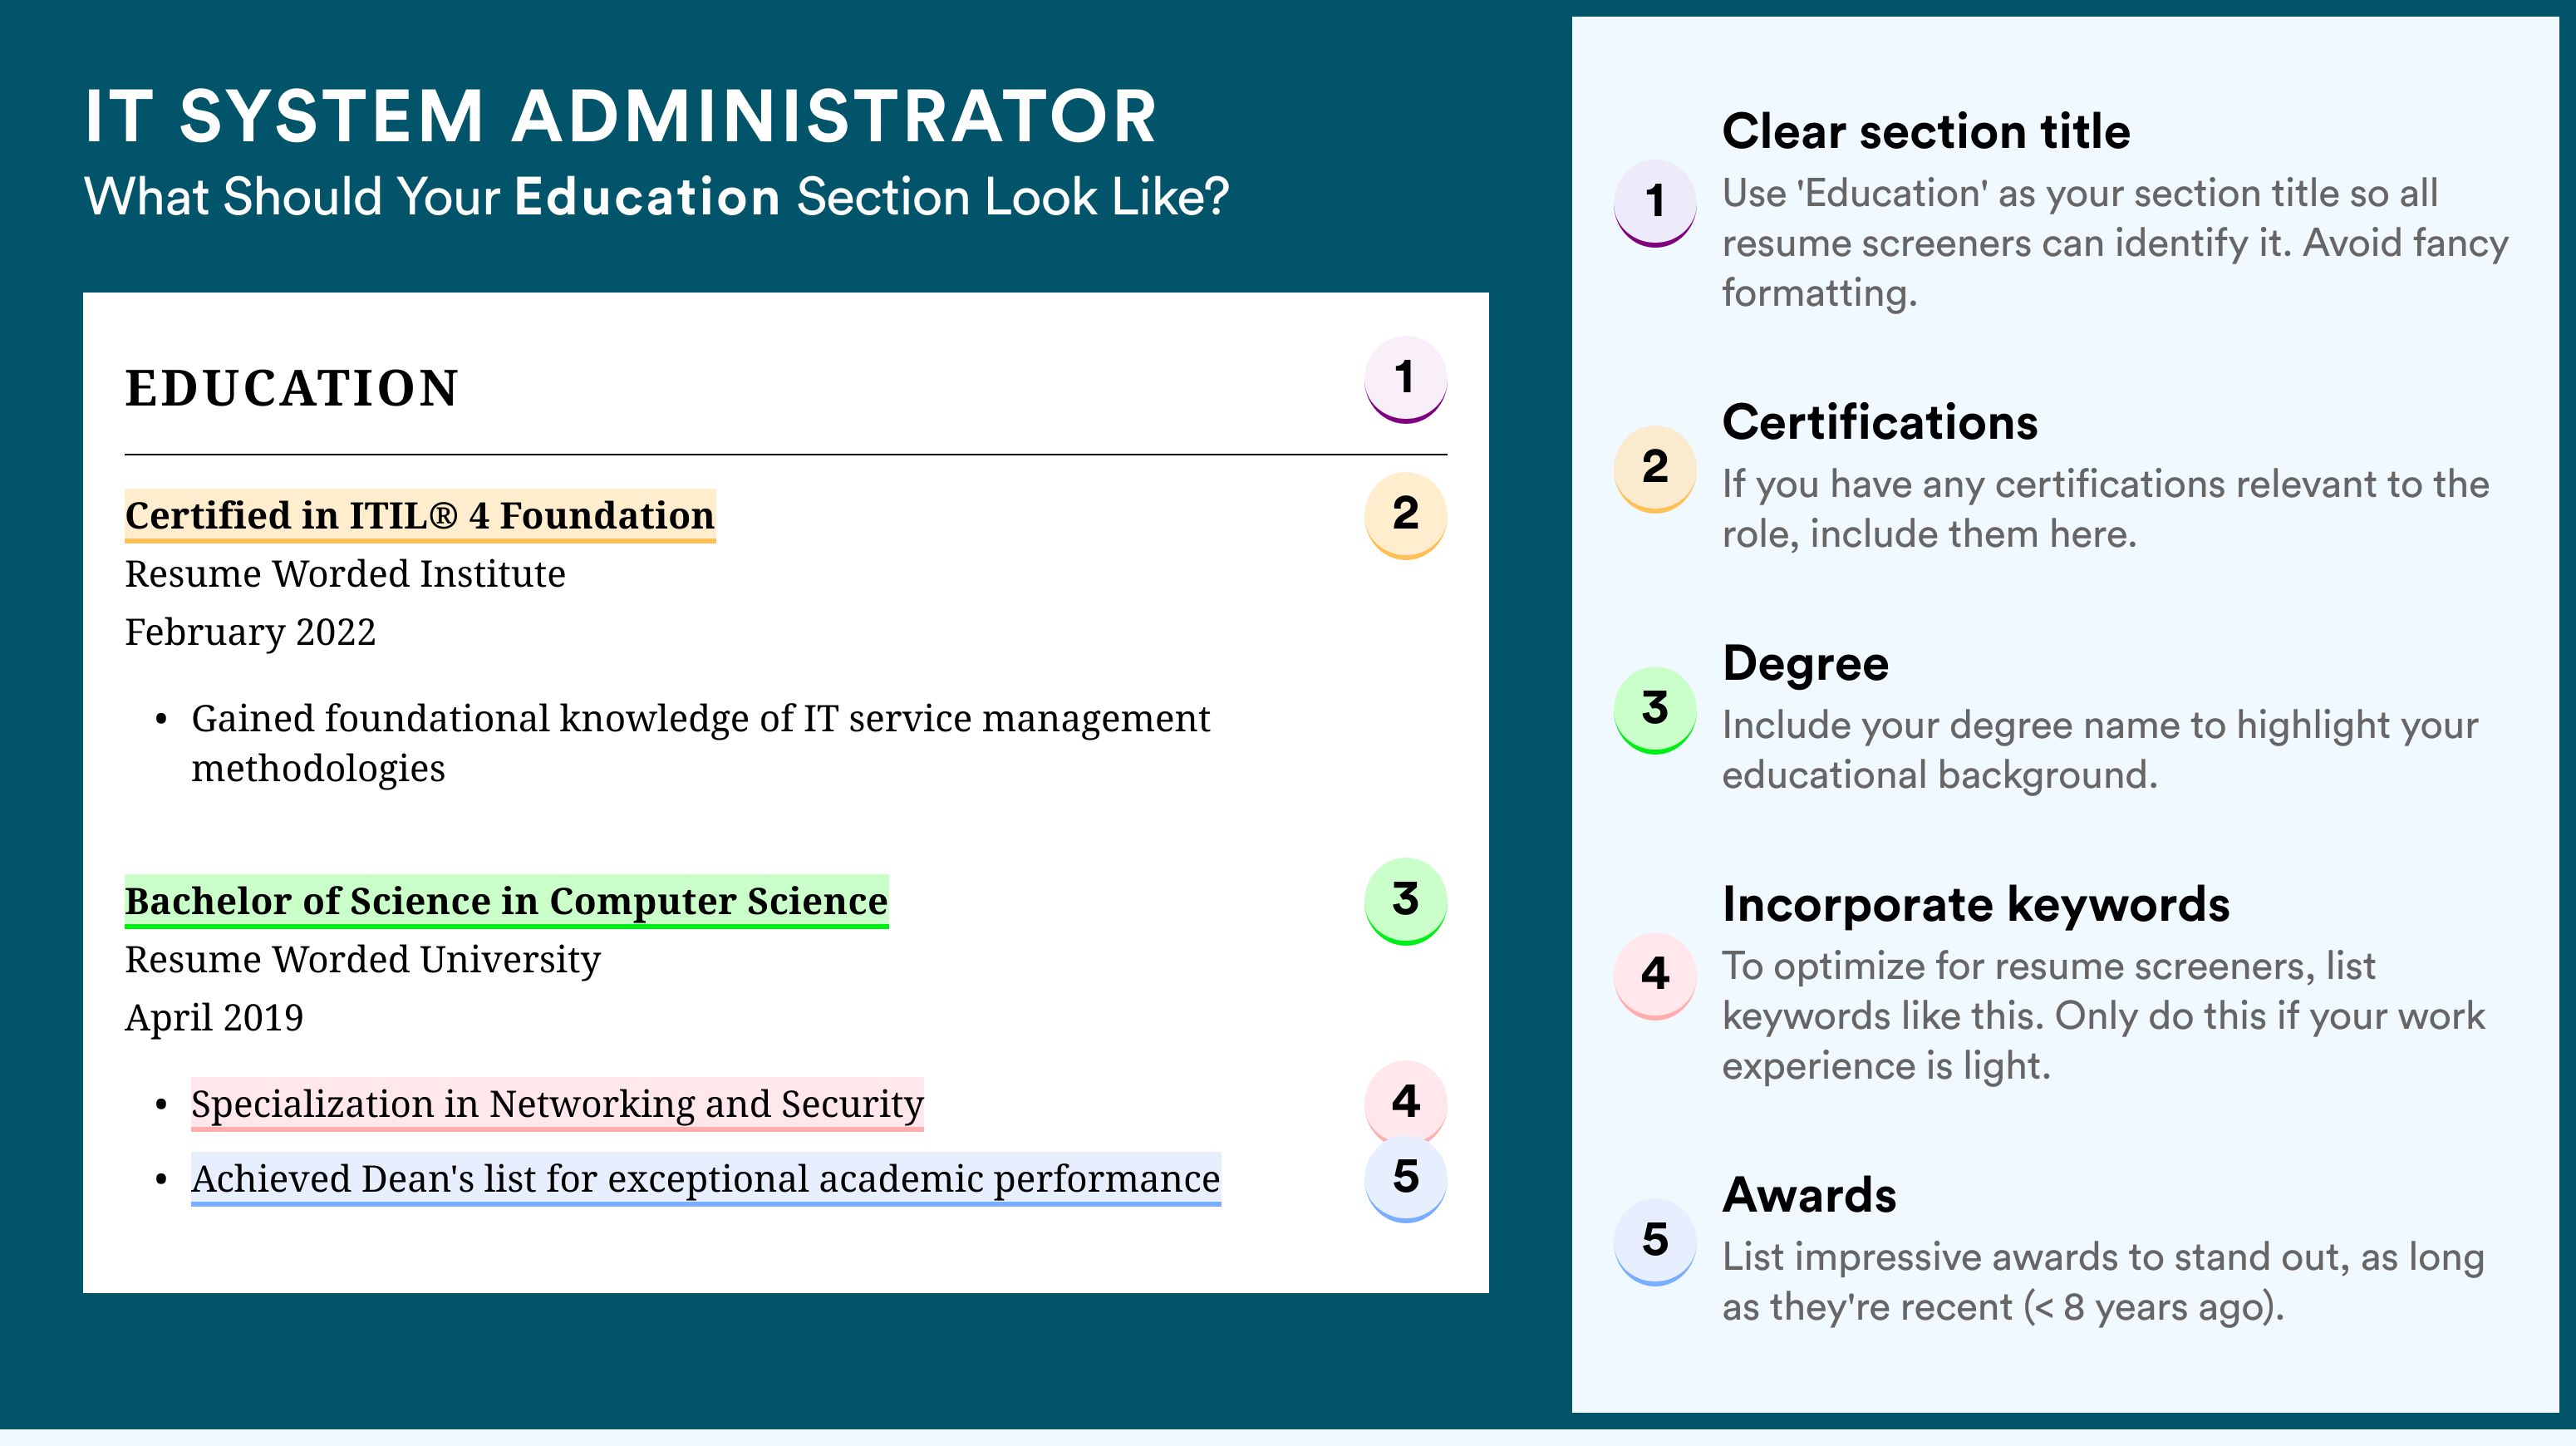The image size is (2576, 1446).
Task: Click badge 4 next to Incorporate keywords
Action: tap(1655, 976)
